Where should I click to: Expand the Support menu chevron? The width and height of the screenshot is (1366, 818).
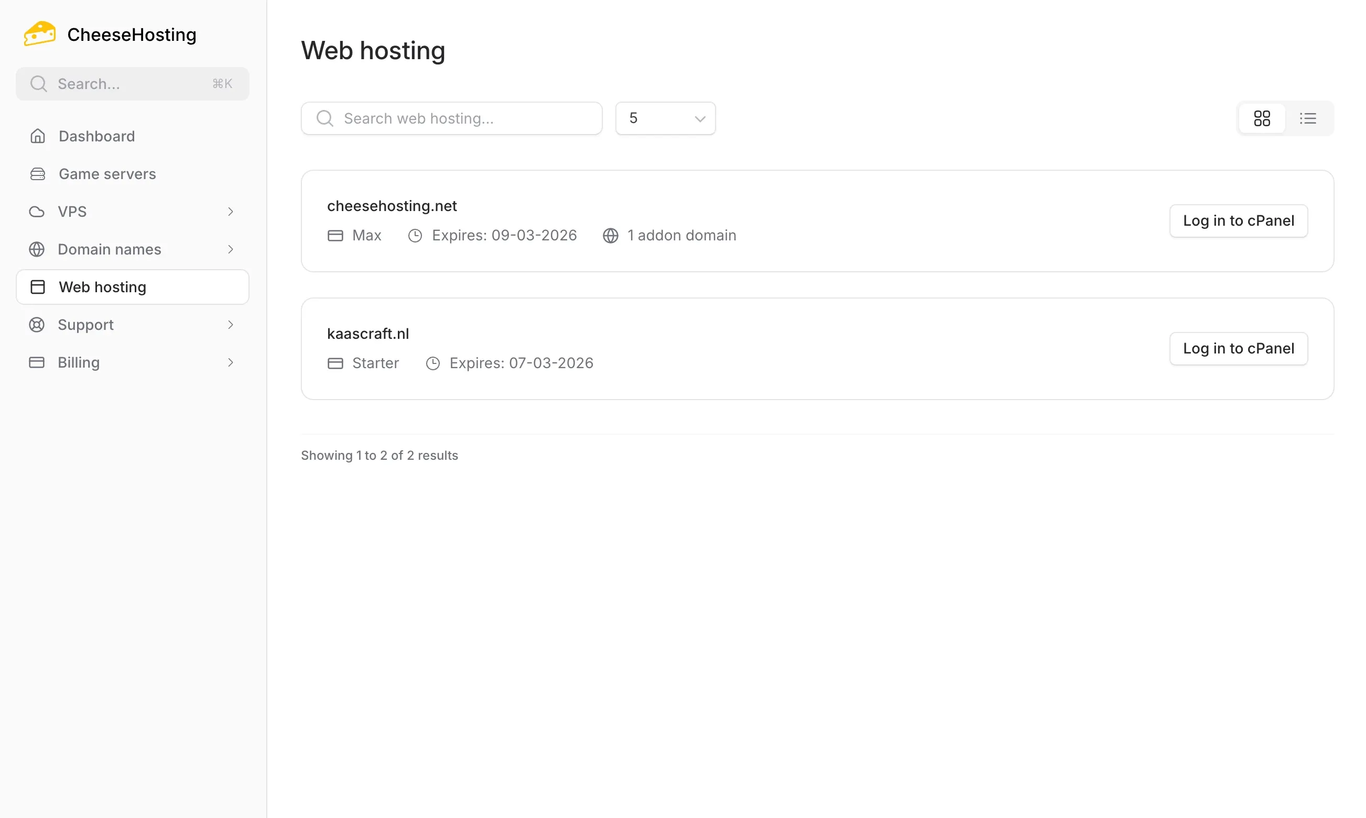click(231, 325)
